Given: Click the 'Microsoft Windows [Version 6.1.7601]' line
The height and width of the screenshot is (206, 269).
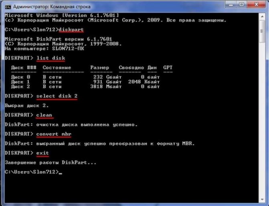Looking at the screenshot, I should (62, 15).
